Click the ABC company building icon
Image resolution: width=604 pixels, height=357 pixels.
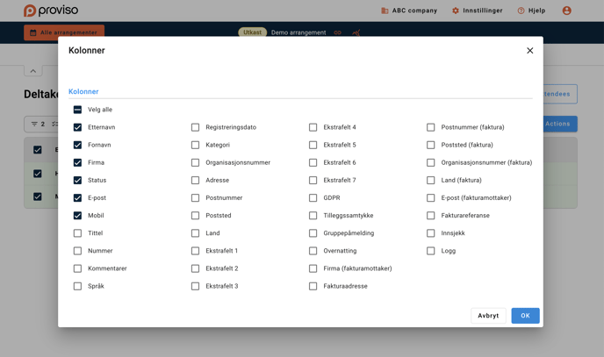click(385, 11)
